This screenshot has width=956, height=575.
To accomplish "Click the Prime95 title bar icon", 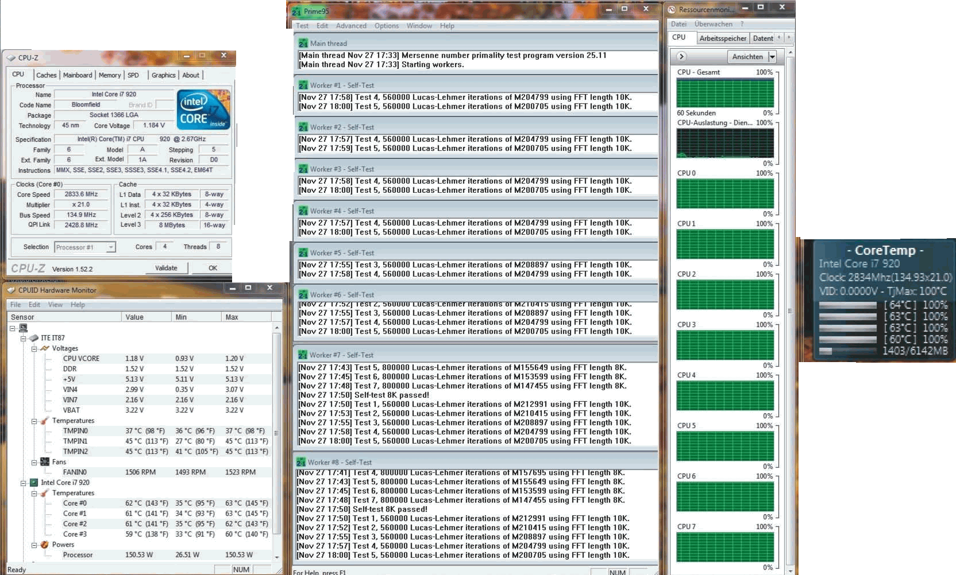I will point(296,11).
